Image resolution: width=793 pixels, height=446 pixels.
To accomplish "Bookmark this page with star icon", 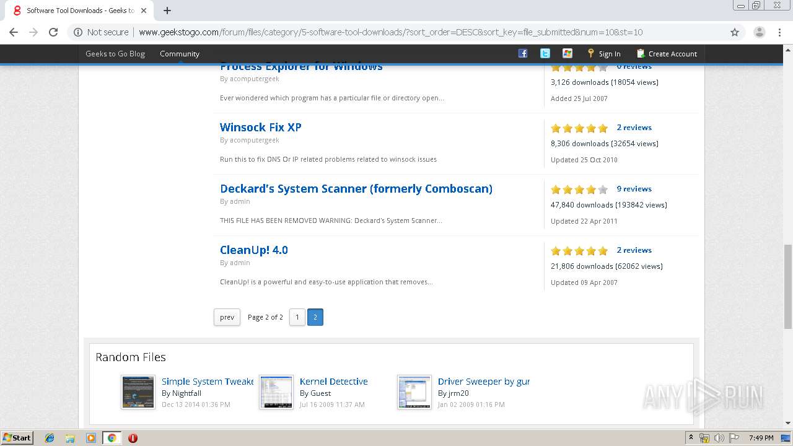I will 735,32.
